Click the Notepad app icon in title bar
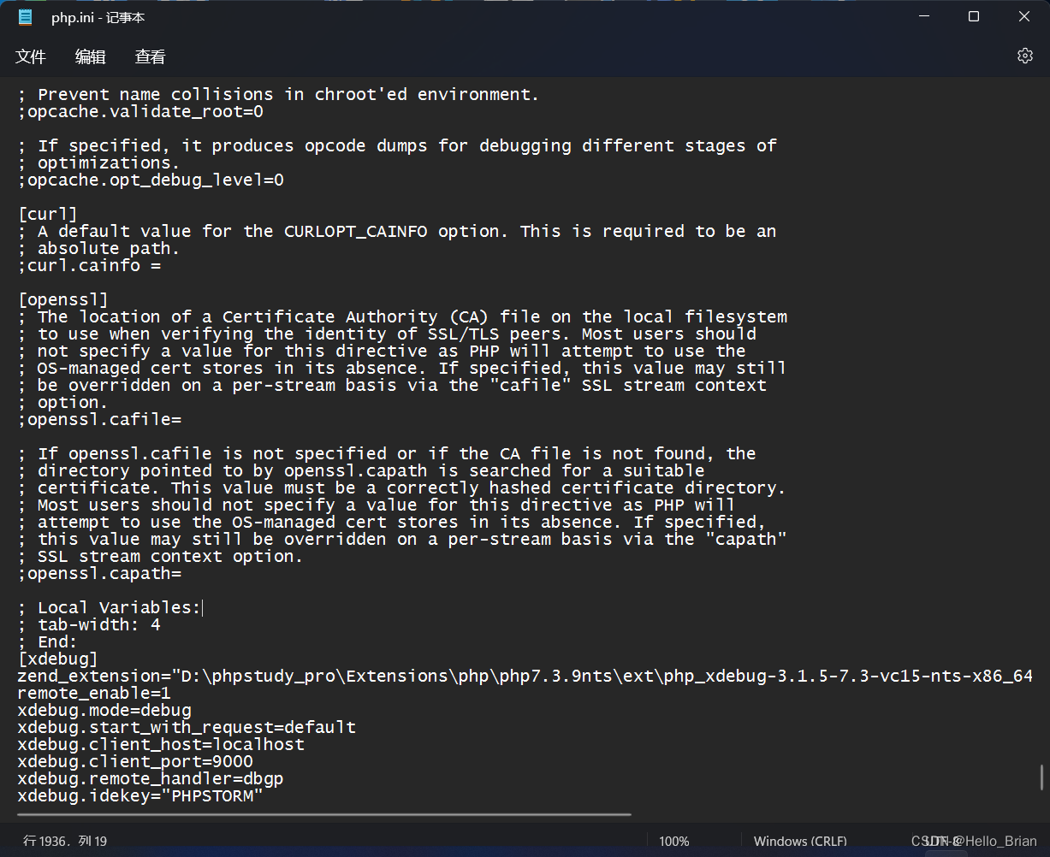The width and height of the screenshot is (1050, 857). click(26, 17)
